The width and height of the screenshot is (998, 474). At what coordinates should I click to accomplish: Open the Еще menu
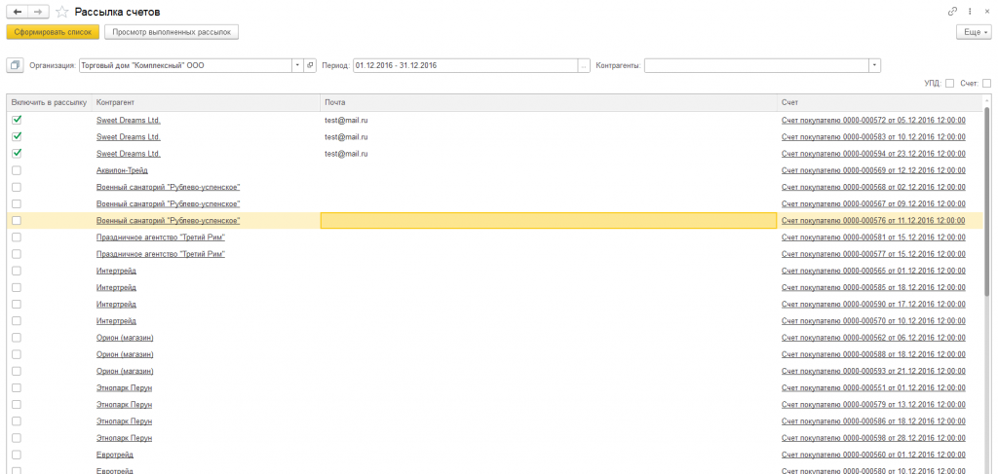pos(974,32)
